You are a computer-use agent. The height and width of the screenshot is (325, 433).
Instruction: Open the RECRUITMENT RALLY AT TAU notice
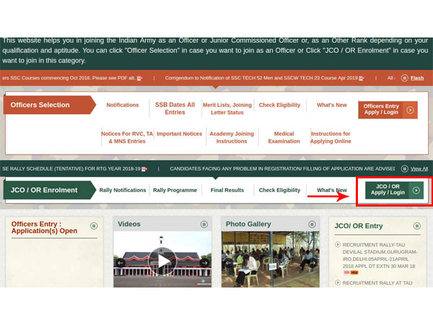click(x=377, y=283)
